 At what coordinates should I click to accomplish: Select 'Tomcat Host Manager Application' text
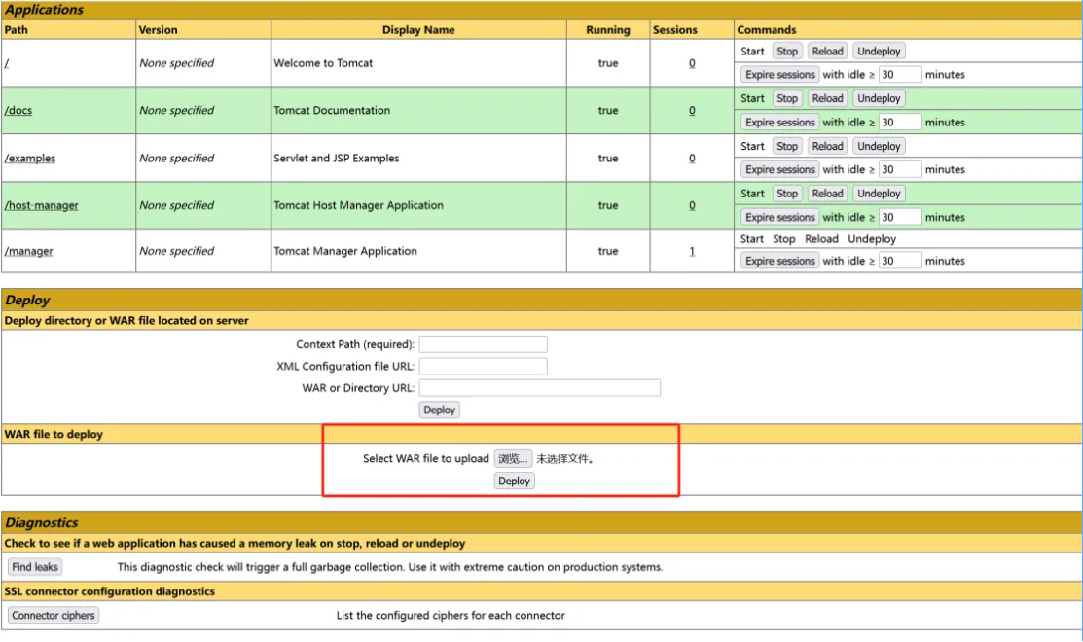pos(358,205)
